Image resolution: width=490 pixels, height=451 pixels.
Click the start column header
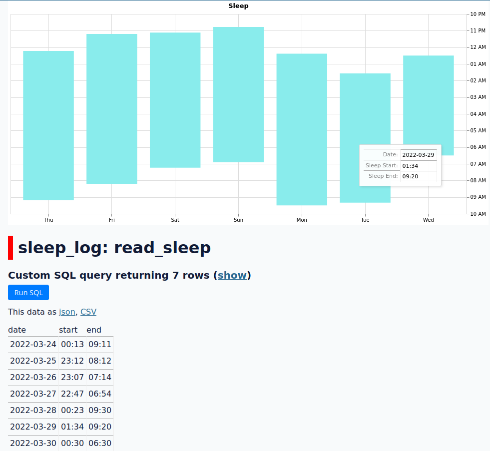(x=68, y=330)
